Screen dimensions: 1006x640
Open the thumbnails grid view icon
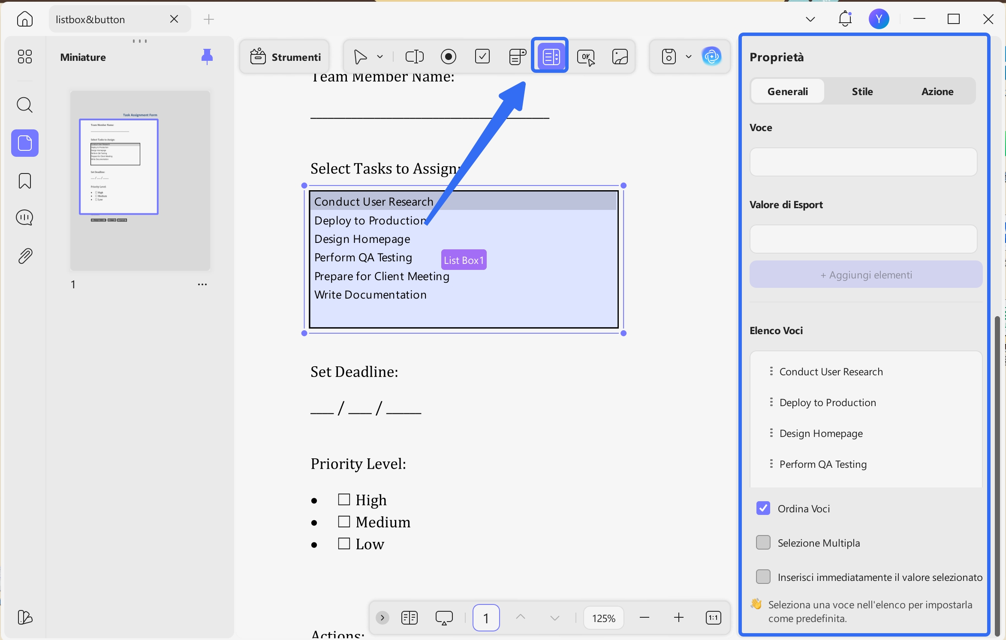click(24, 57)
